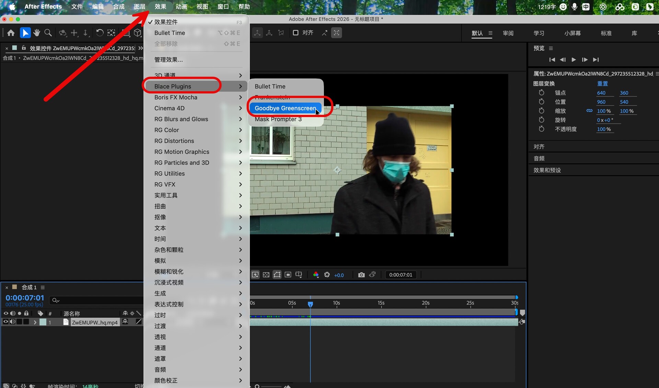Hide video of ZwEMUPW layer
This screenshot has width=659, height=388.
point(6,322)
